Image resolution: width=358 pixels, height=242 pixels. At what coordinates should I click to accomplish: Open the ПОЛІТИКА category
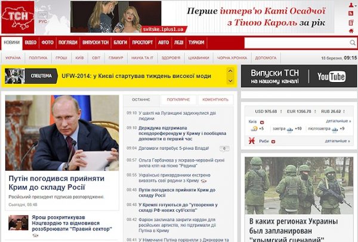[x=38, y=58]
